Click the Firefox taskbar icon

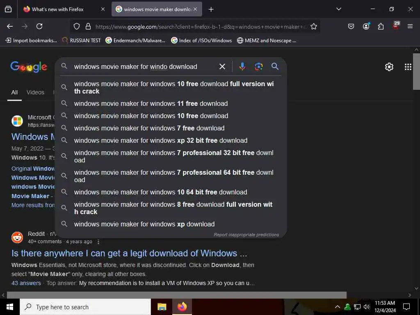click(182, 307)
